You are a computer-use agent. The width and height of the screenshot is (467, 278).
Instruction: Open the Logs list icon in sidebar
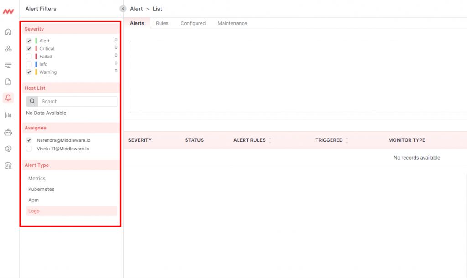click(8, 65)
